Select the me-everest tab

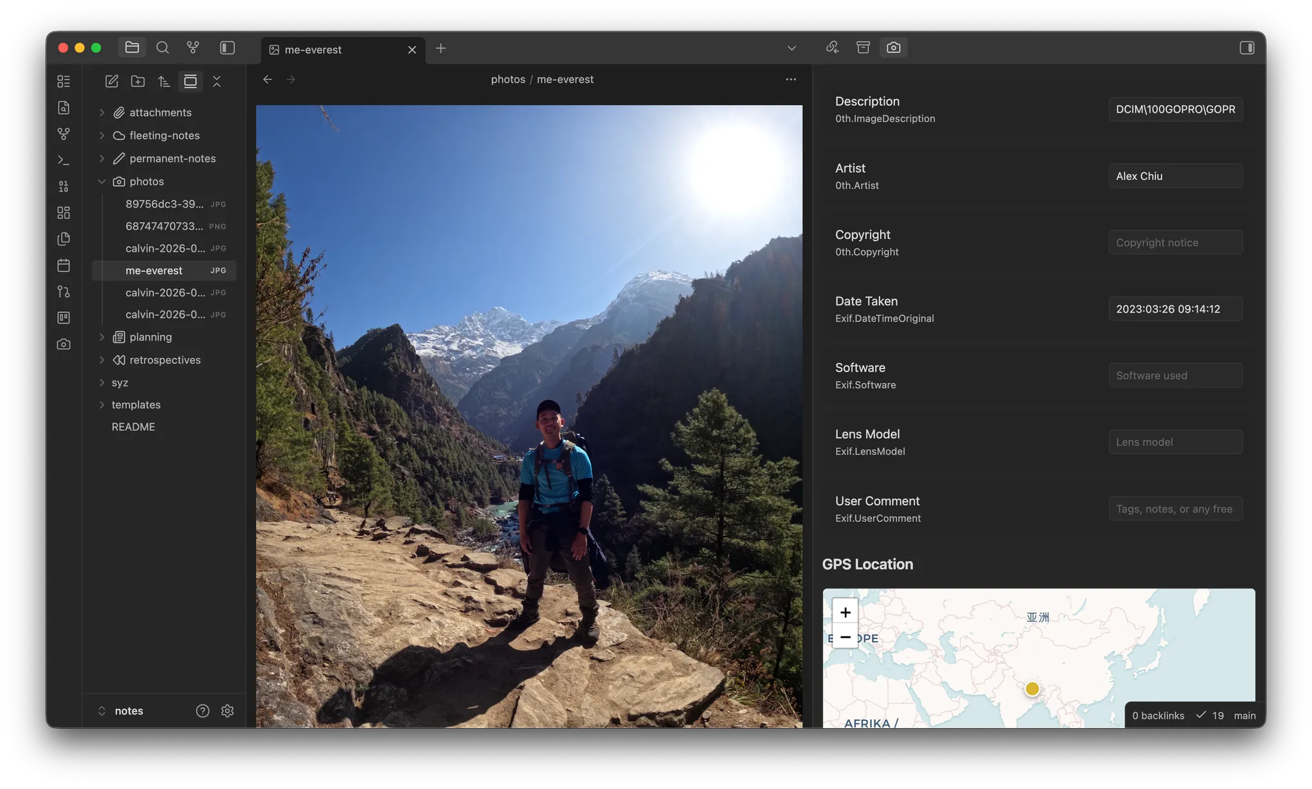pos(343,49)
